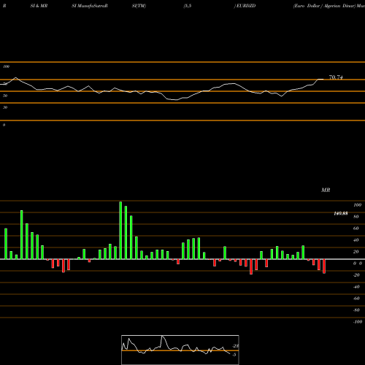Click the RSI axis label 30
The image size is (365, 365).
[5, 107]
